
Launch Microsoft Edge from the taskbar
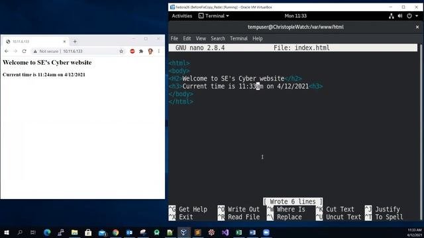(47, 232)
